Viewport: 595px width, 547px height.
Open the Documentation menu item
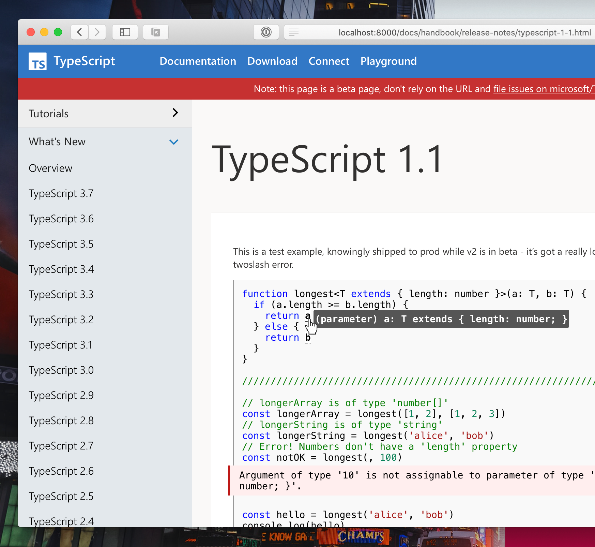click(x=198, y=61)
